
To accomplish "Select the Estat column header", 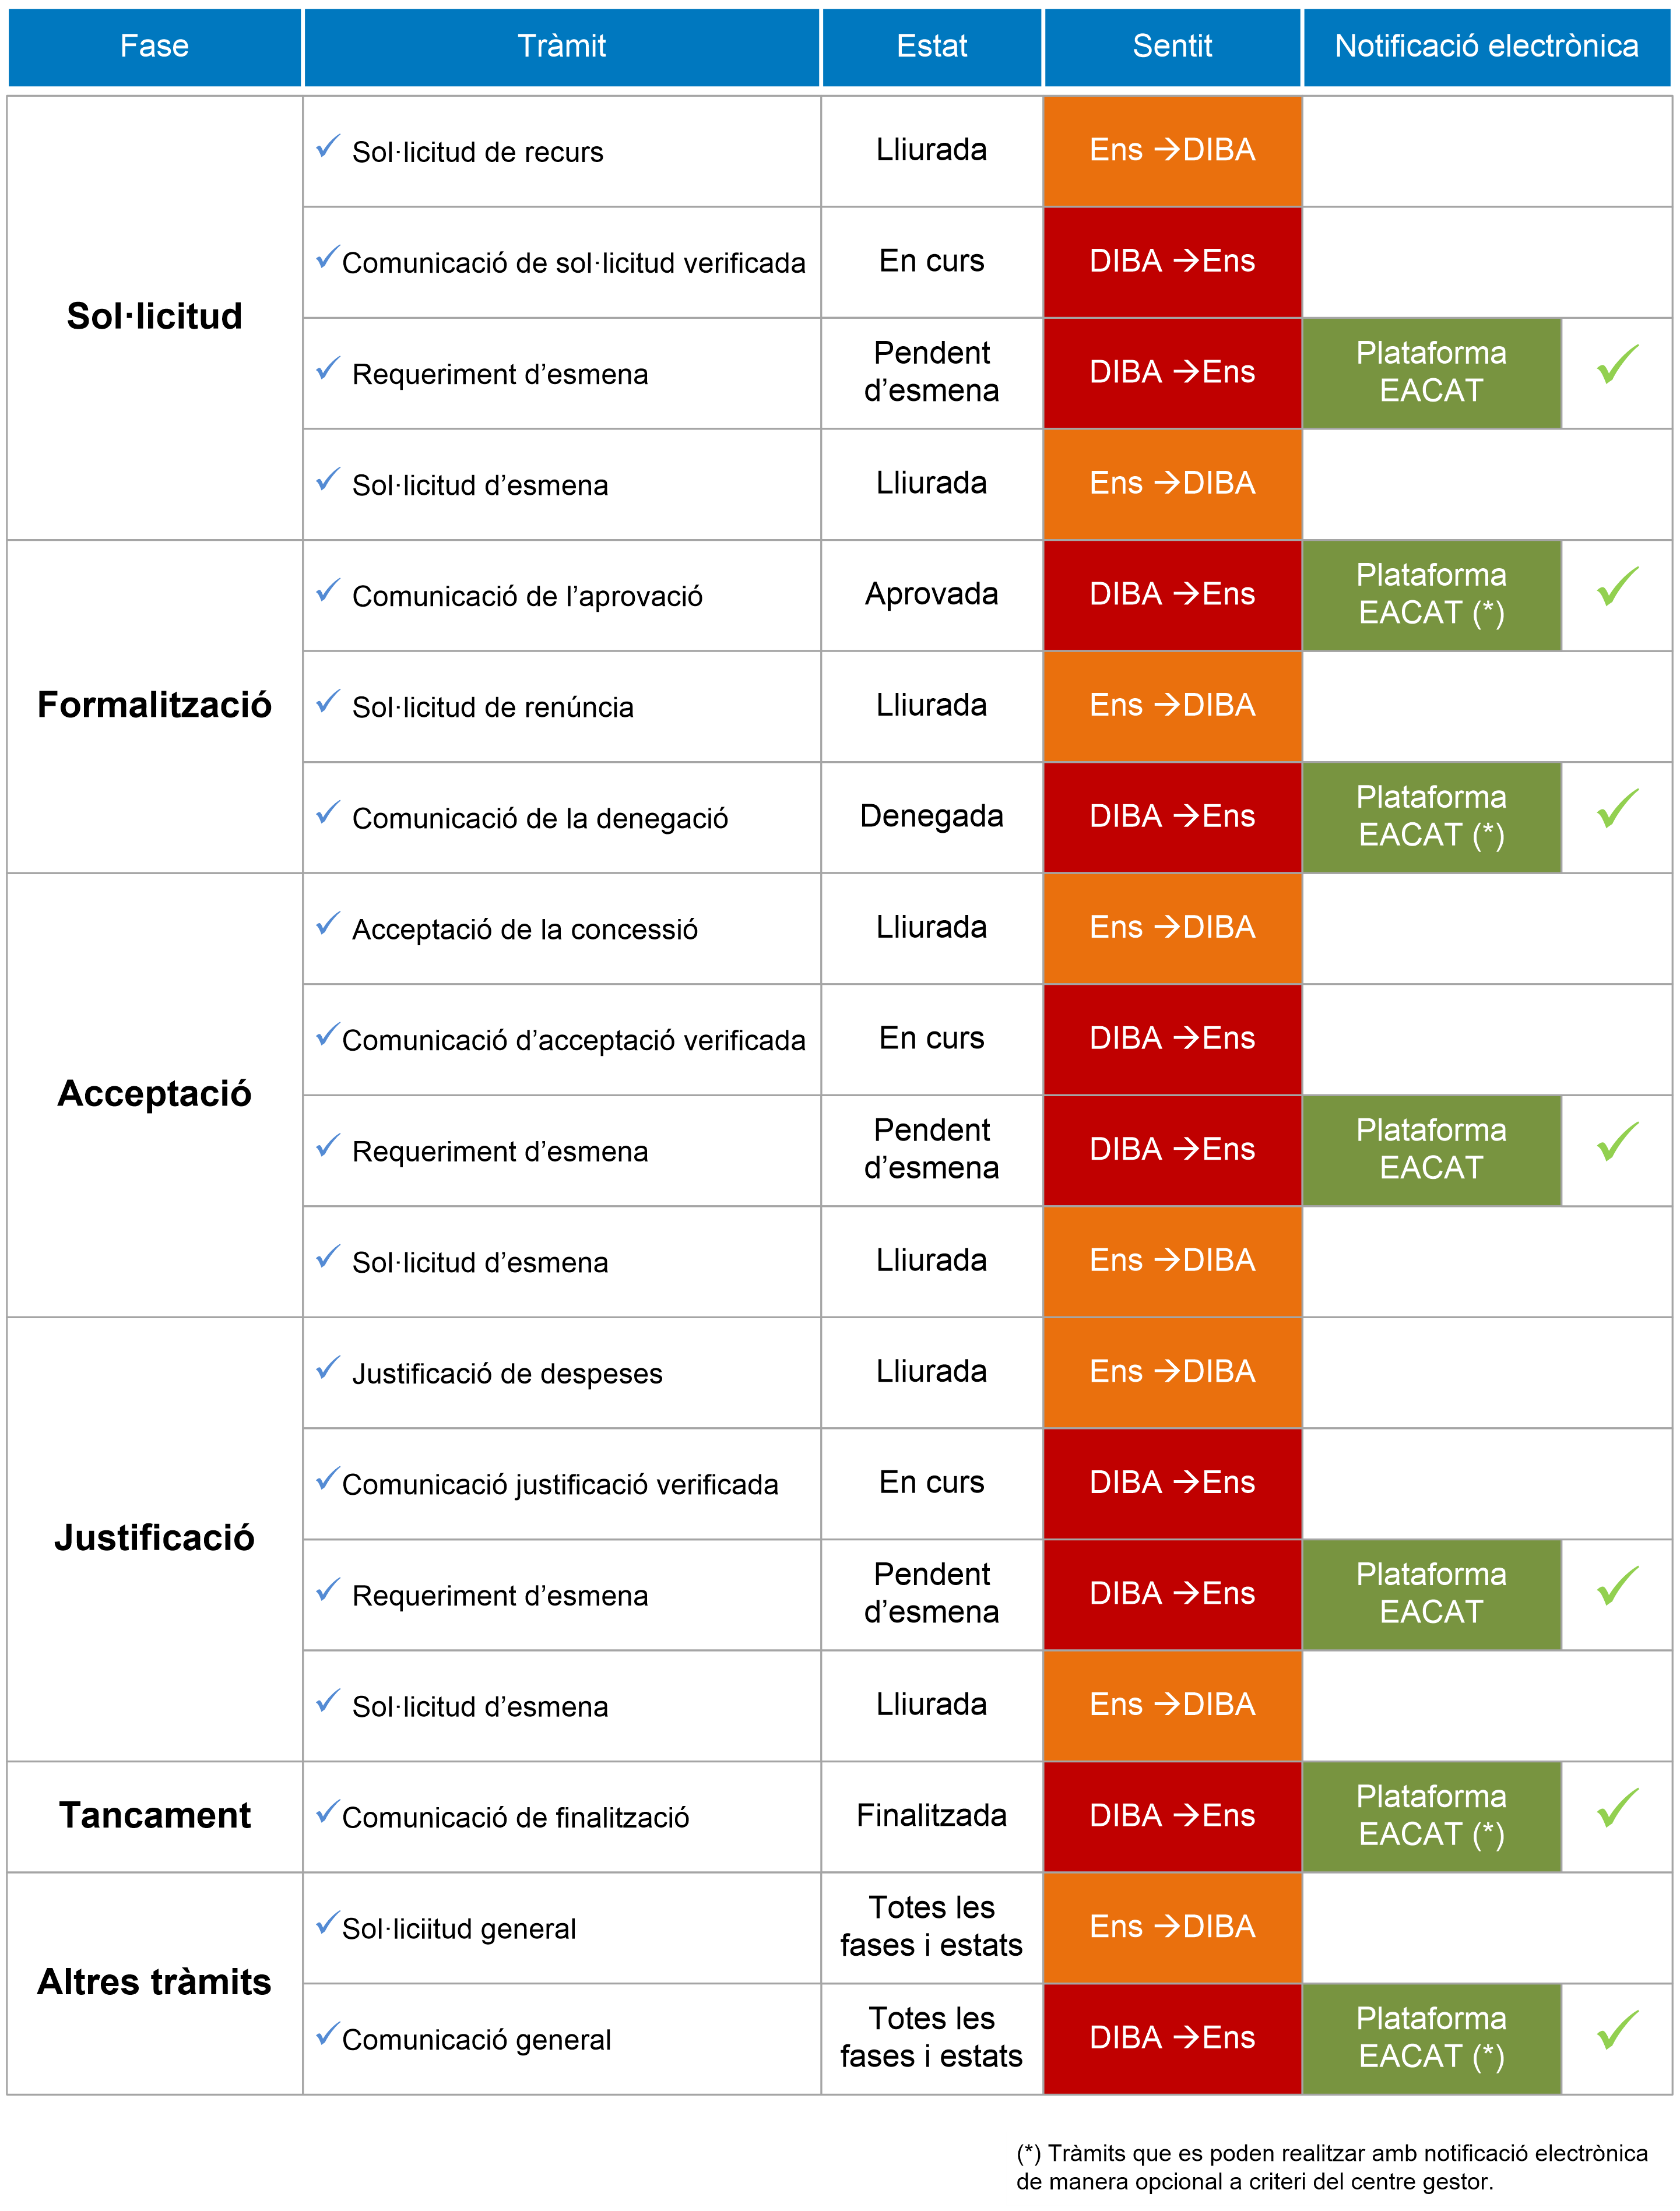I will coord(932,46).
